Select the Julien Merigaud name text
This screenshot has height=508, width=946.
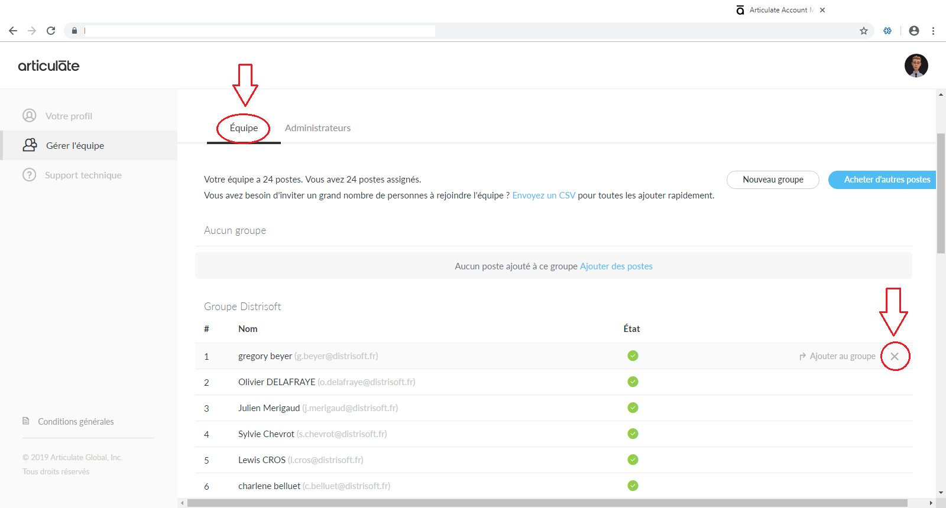click(269, 408)
